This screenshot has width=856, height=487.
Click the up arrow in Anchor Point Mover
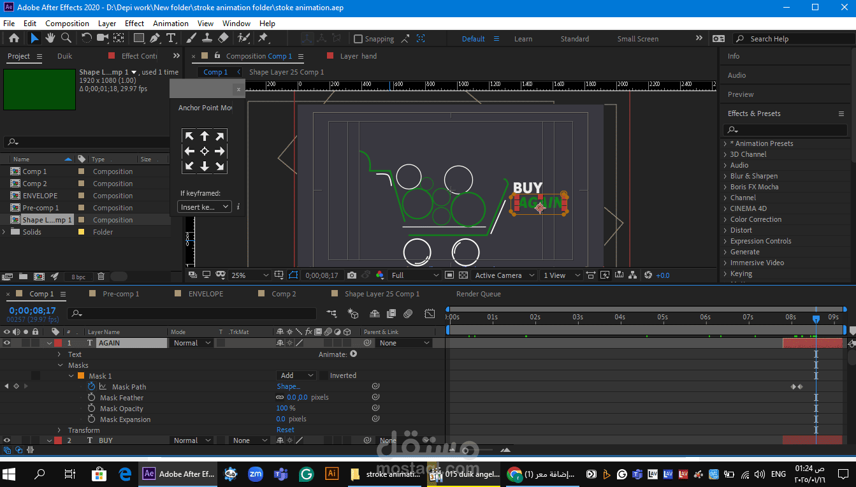(205, 136)
